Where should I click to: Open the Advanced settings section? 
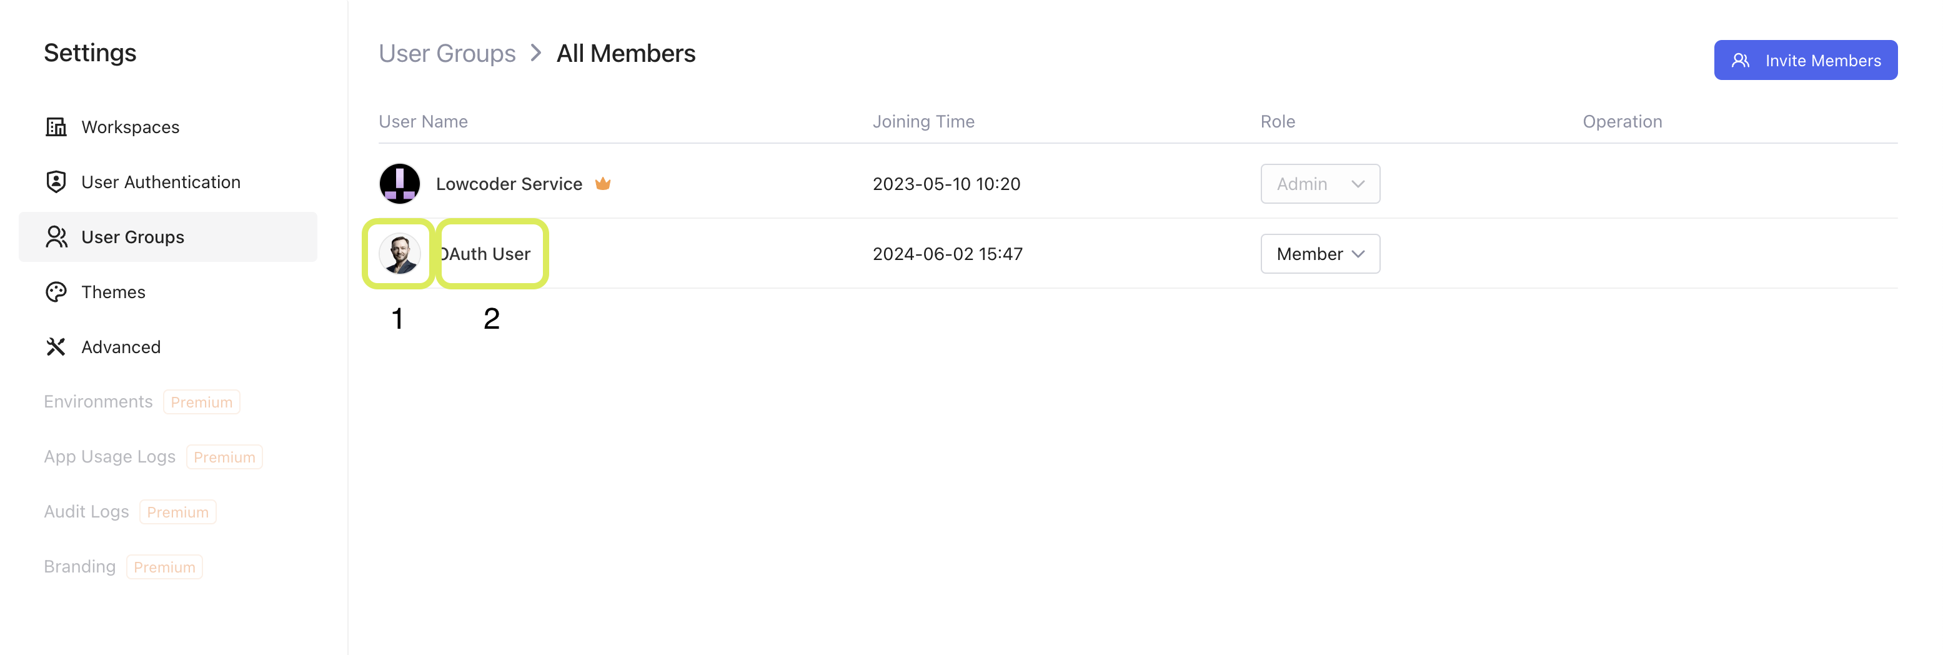point(121,347)
